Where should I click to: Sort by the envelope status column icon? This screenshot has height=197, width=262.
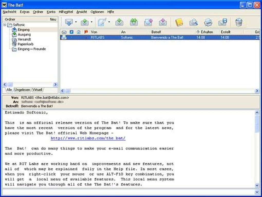[x=64, y=32]
